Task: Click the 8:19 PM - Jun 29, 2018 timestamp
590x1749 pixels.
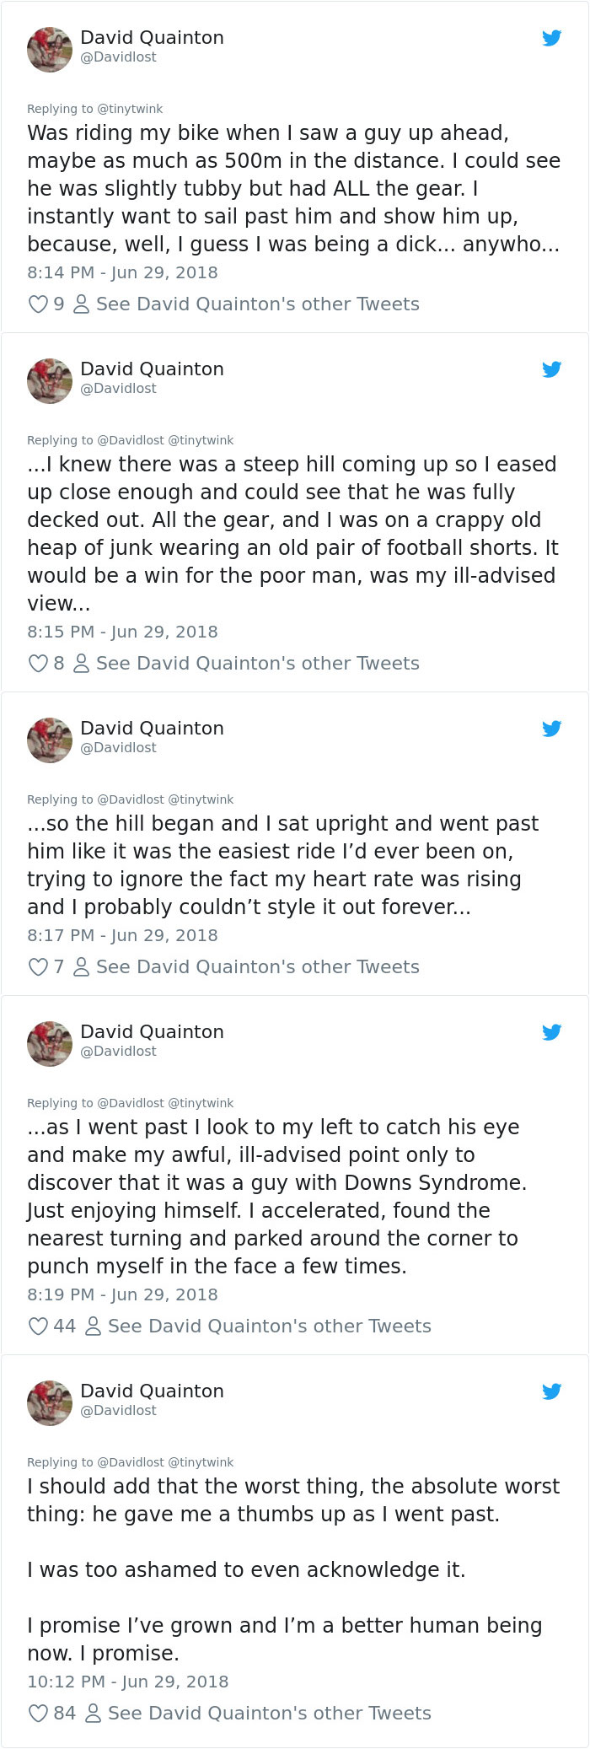Action: coord(122,1294)
